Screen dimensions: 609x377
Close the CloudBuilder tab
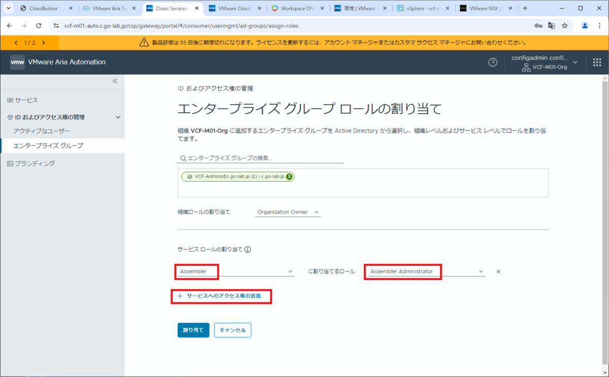pos(71,9)
